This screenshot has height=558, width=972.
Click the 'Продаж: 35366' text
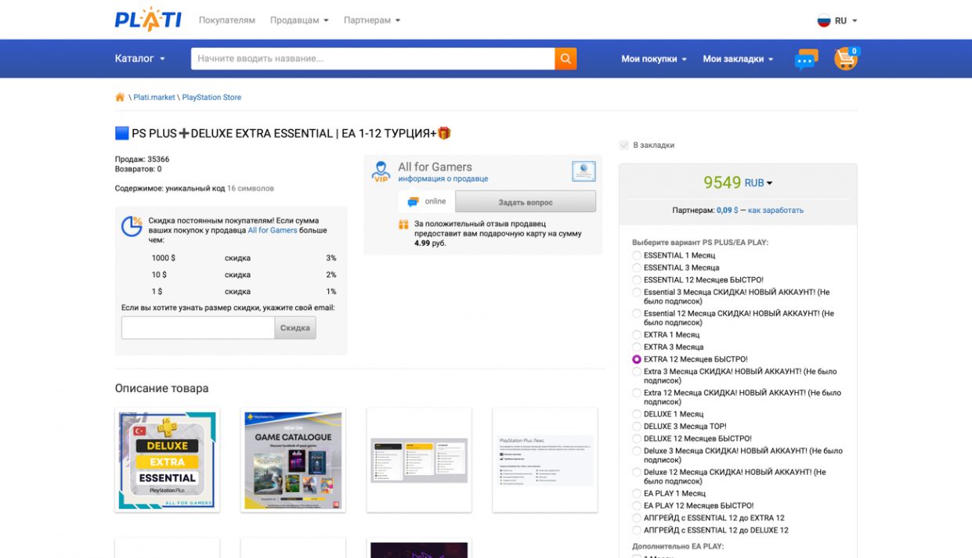coord(142,160)
